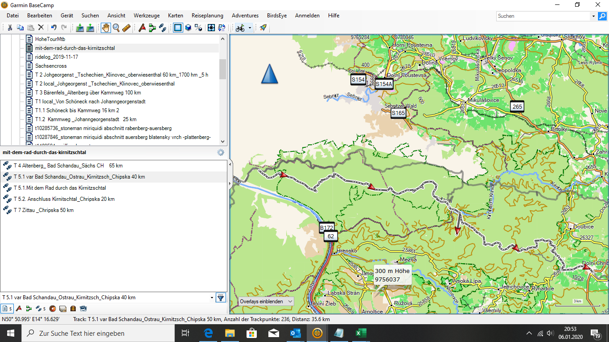
Task: Click the Undo arrow icon
Action: [53, 28]
